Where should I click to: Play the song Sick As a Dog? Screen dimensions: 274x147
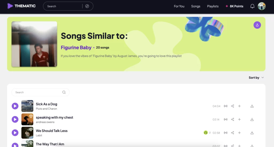[x=15, y=106]
